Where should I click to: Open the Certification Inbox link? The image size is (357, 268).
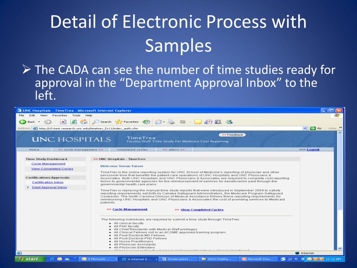(x=48, y=182)
